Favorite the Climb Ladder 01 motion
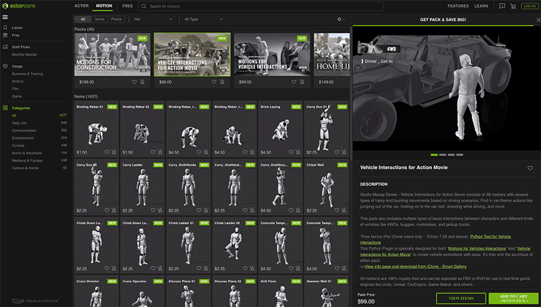Image resolution: width=541 pixels, height=307 pixels. pyautogui.click(x=199, y=268)
